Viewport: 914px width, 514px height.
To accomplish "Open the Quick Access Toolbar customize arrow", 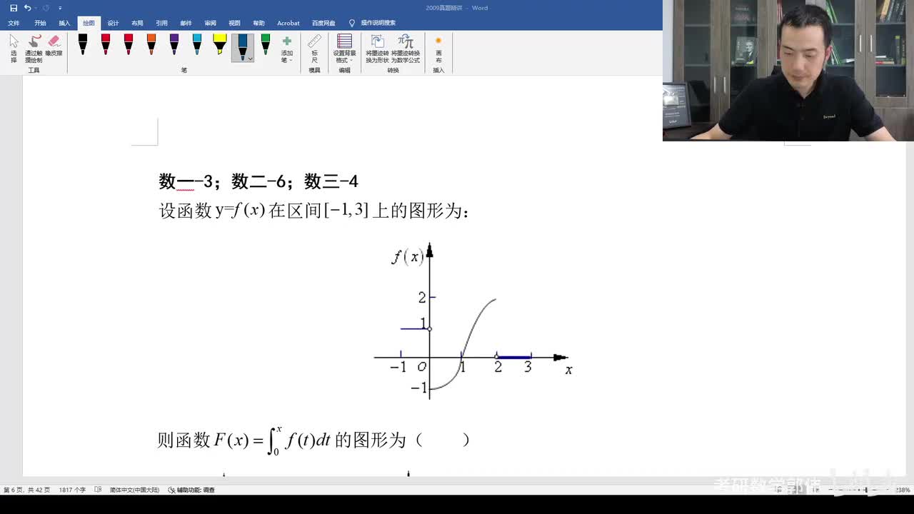I will 60,8.
